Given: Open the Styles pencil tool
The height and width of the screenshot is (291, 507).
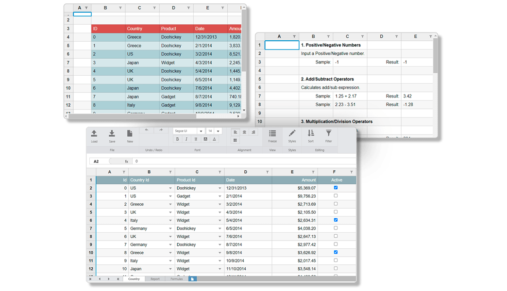Looking at the screenshot, I should 292,133.
